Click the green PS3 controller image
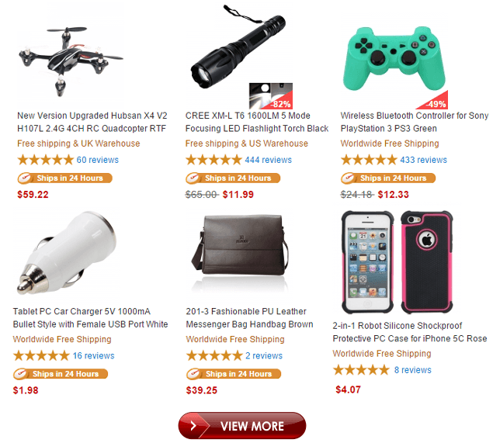This screenshot has height=443, width=493. tap(394, 59)
